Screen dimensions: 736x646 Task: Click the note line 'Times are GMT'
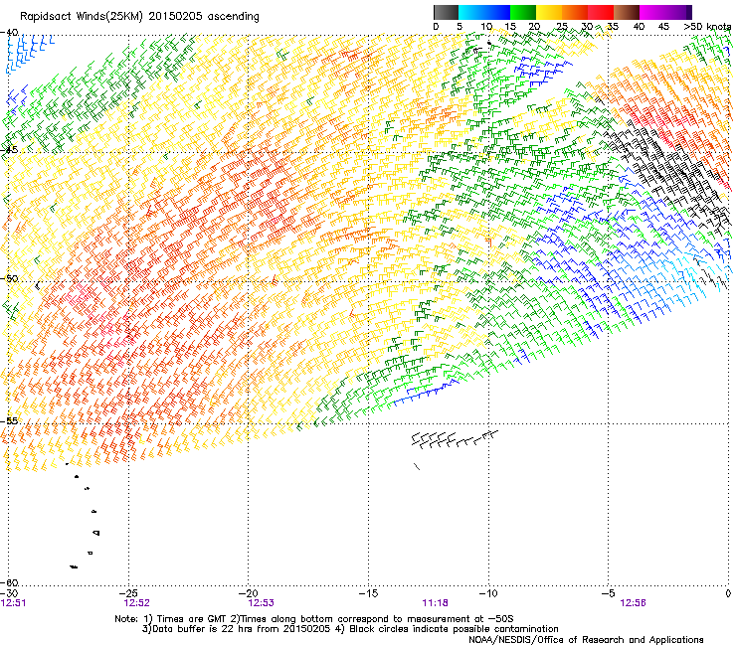point(191,619)
